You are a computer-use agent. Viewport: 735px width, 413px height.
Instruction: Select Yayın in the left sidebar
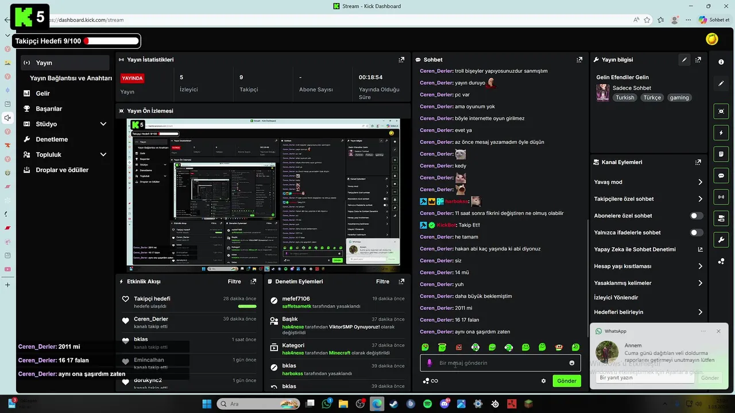pyautogui.click(x=65, y=63)
